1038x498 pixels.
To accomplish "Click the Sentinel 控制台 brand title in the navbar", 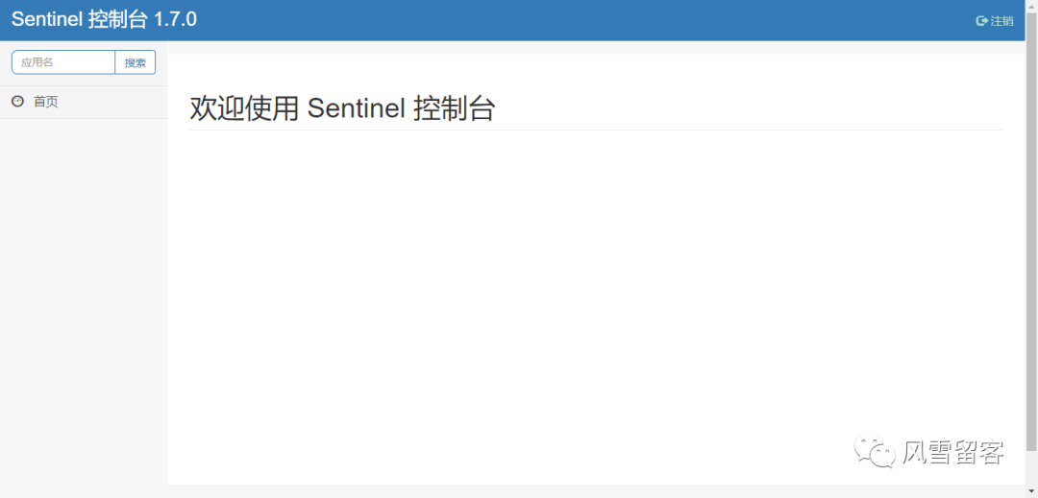I will (x=80, y=19).
